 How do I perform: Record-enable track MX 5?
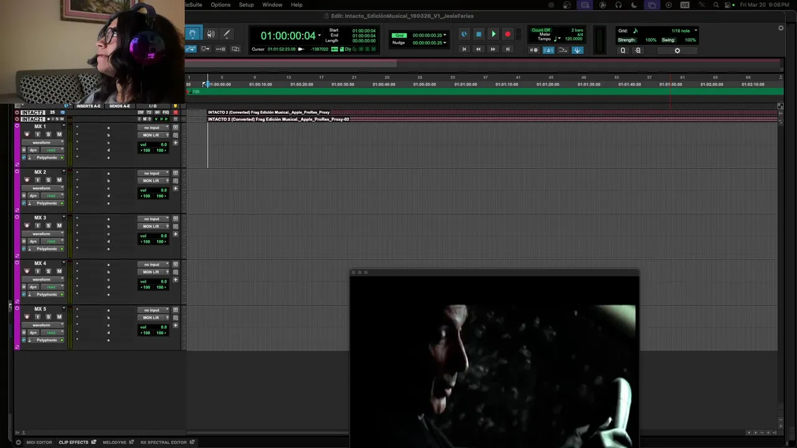pyautogui.click(x=27, y=317)
